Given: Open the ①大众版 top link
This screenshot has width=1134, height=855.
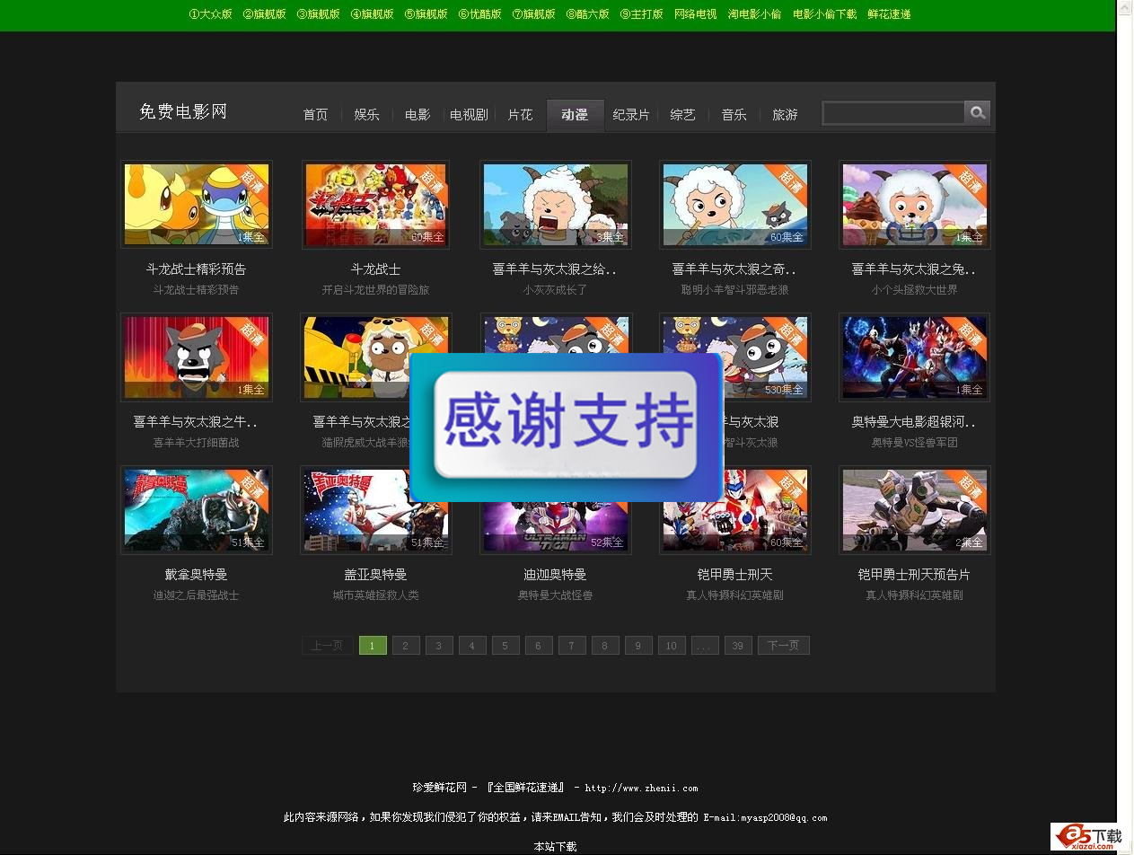Looking at the screenshot, I should click(210, 14).
